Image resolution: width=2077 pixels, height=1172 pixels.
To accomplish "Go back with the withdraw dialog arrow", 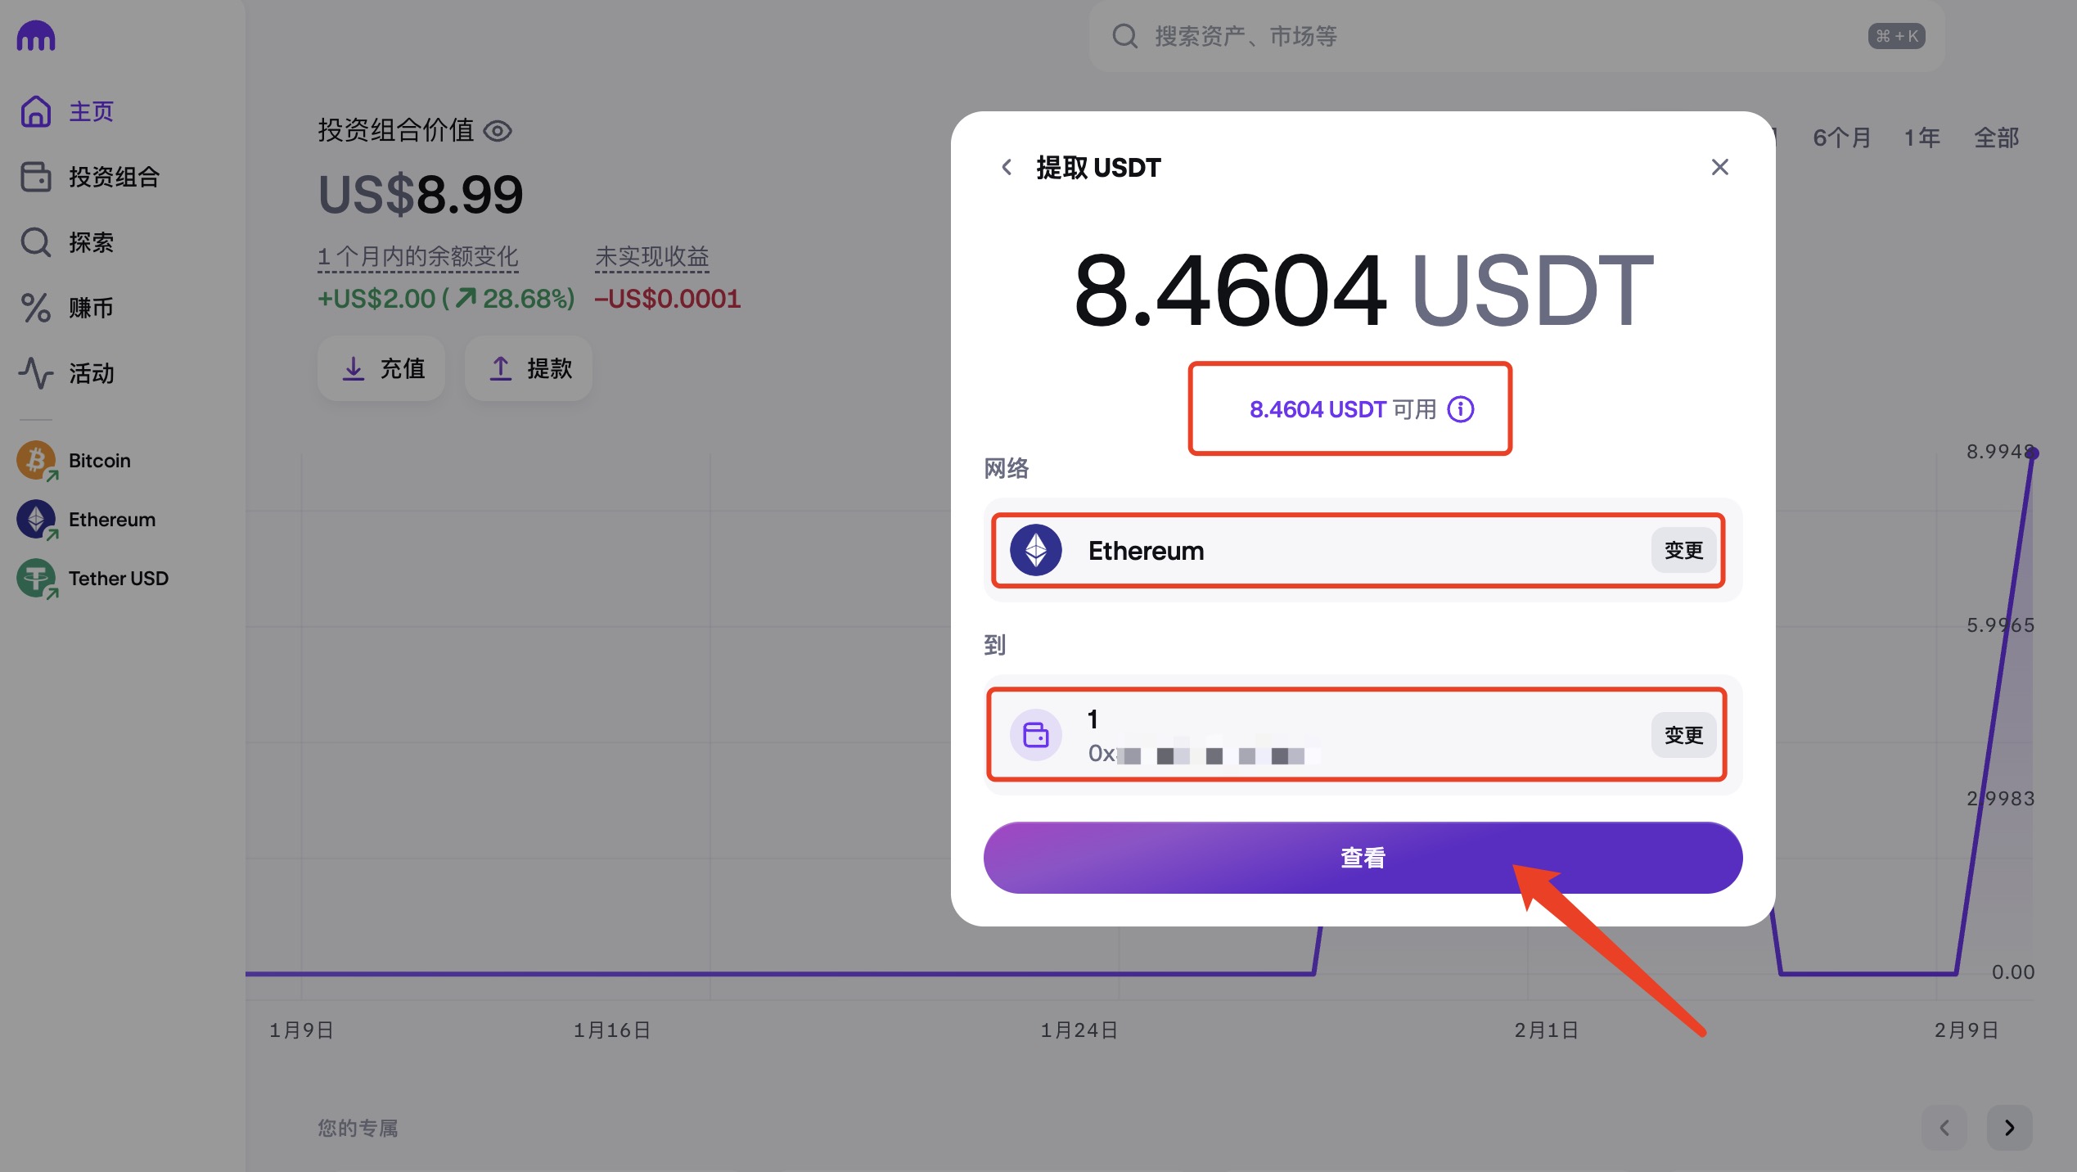I will click(1007, 167).
